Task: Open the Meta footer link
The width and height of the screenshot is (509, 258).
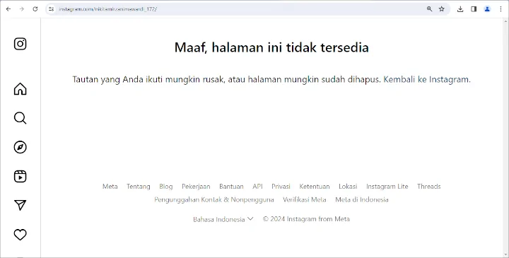Action: (x=110, y=187)
